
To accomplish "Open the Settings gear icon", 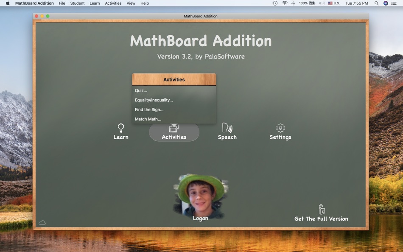I will 280,128.
